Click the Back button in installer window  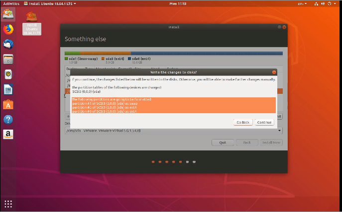click(247, 142)
